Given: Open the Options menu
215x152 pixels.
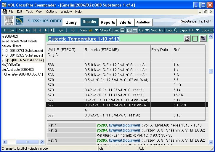Looking at the screenshot, I should 52,12.
